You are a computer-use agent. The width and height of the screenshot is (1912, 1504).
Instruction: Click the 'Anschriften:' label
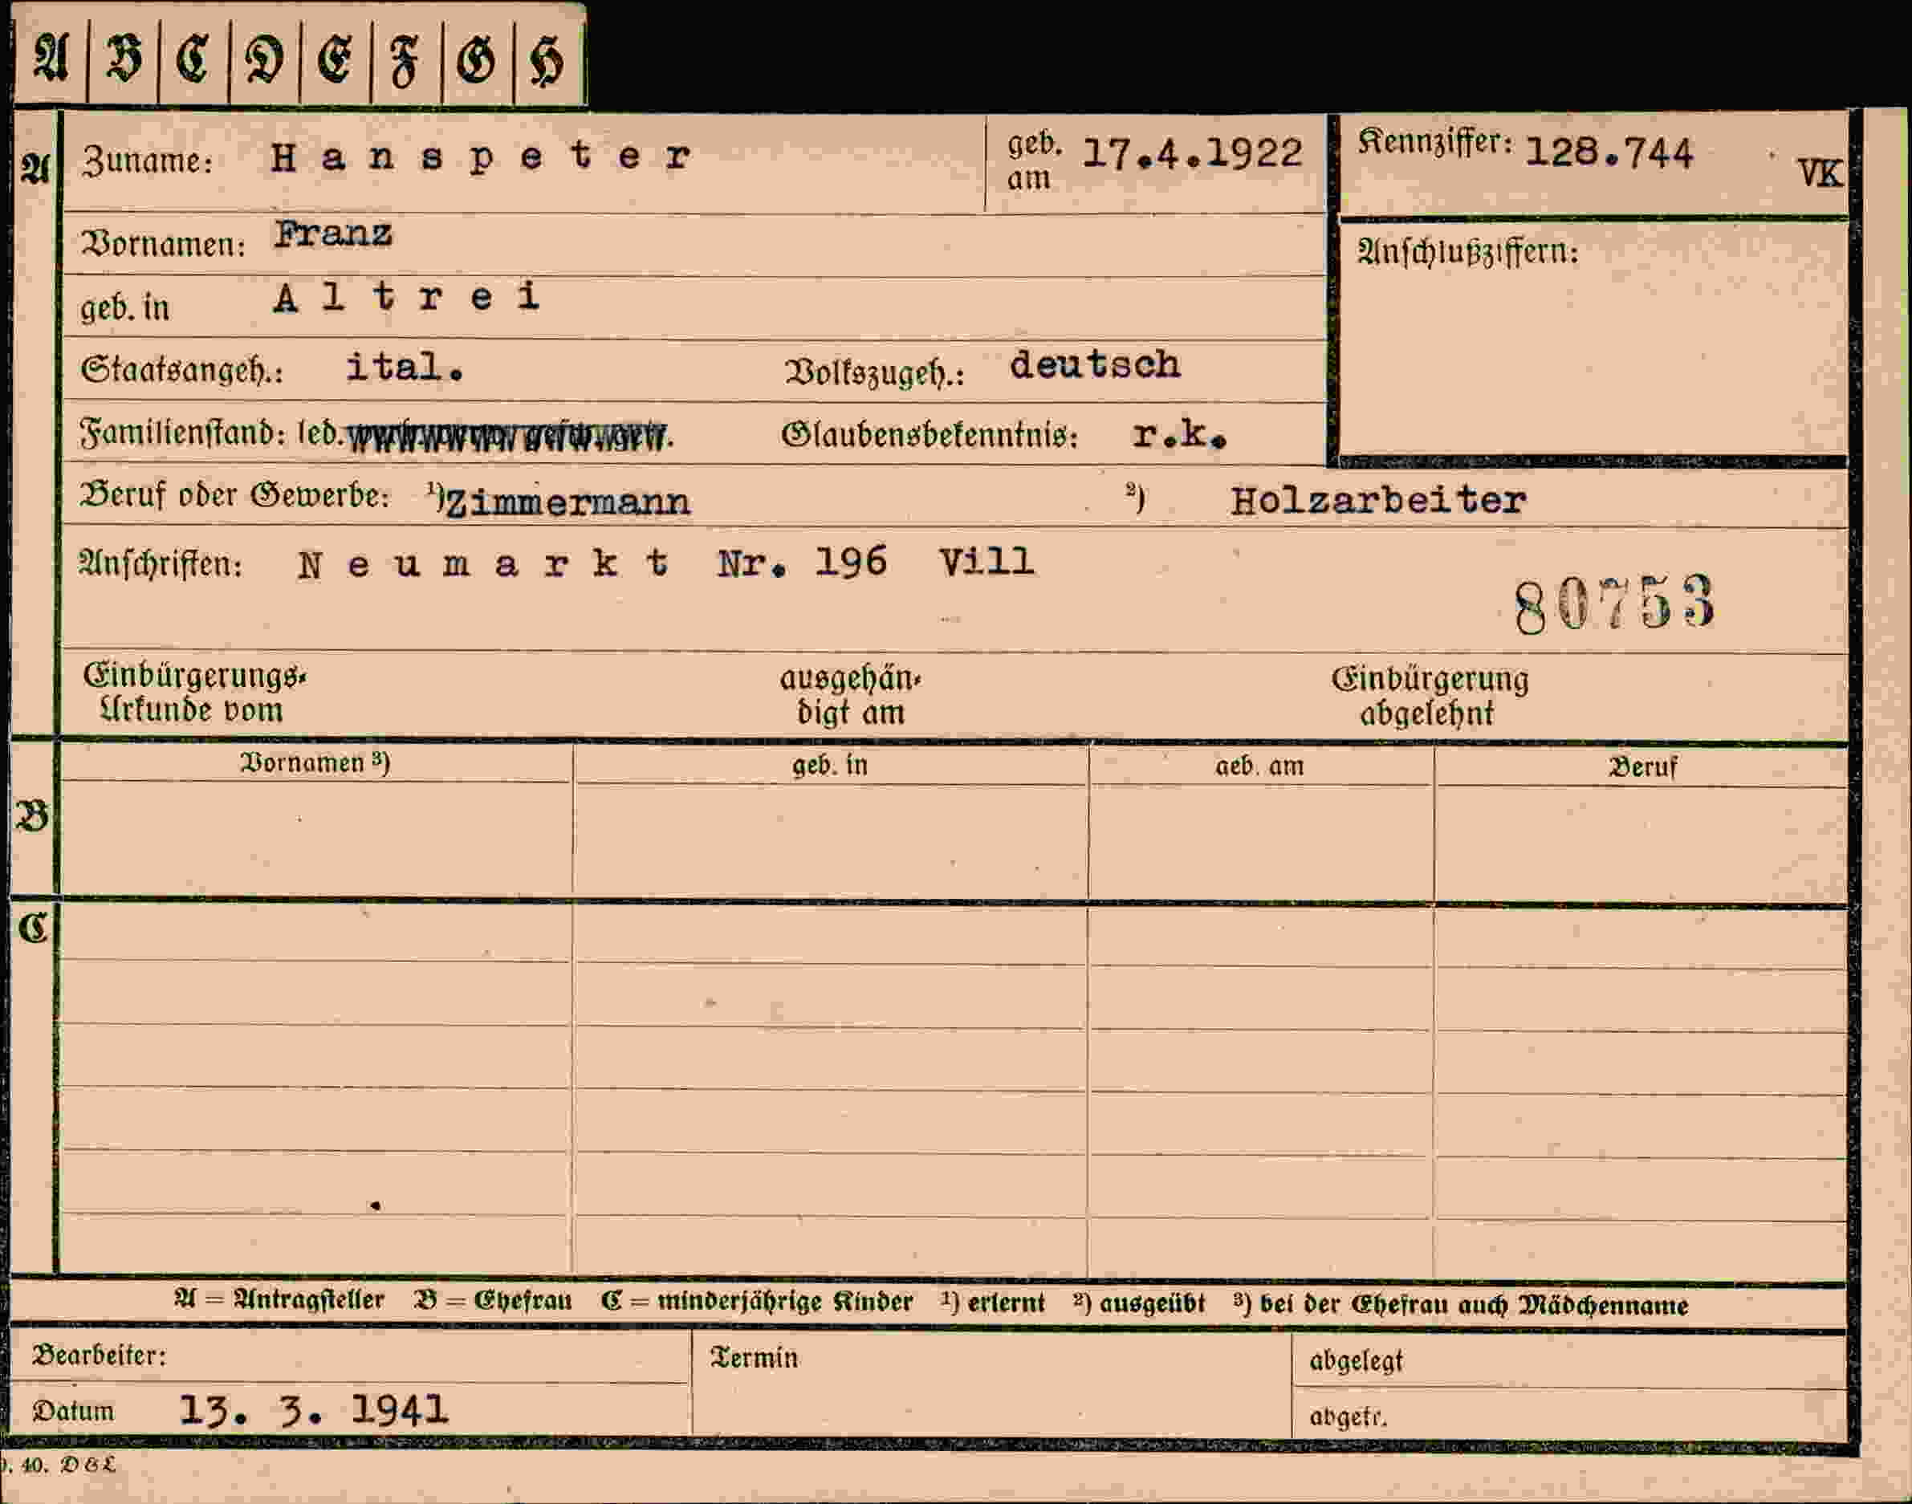pos(161,563)
